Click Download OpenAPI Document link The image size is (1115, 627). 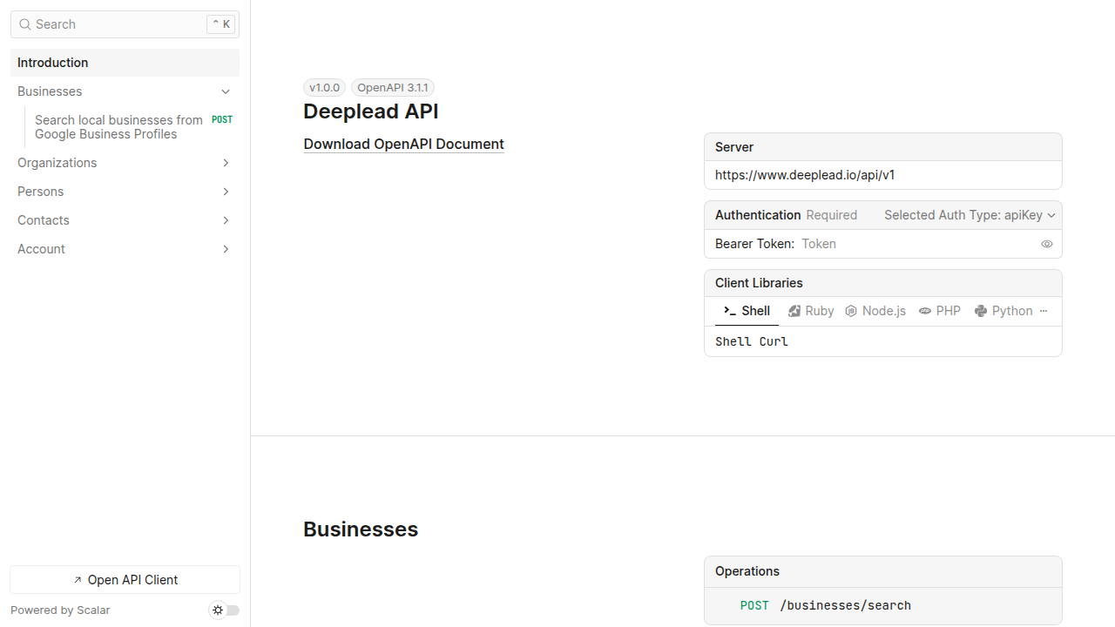click(403, 145)
